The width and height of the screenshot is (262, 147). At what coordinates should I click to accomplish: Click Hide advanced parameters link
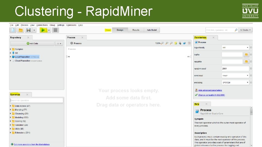(x=210, y=90)
